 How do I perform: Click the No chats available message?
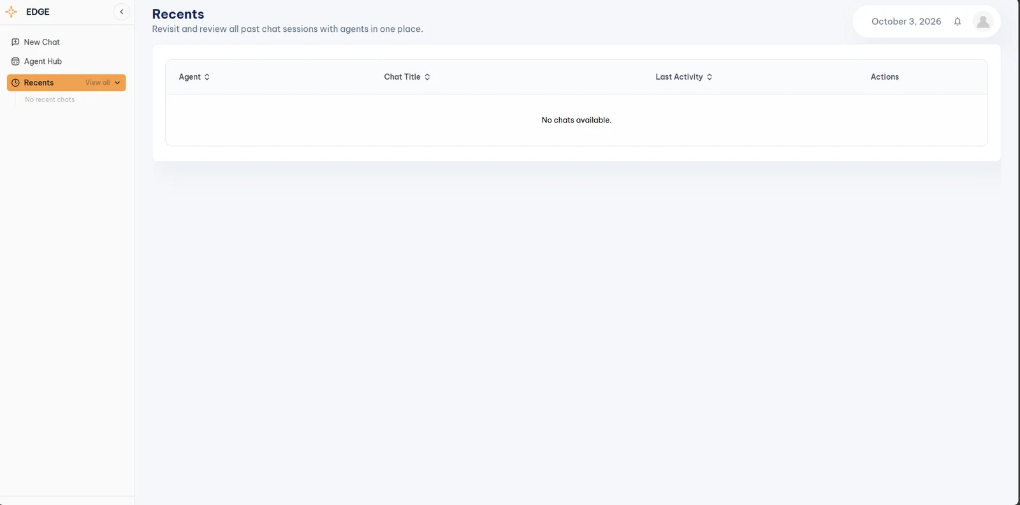tap(576, 120)
